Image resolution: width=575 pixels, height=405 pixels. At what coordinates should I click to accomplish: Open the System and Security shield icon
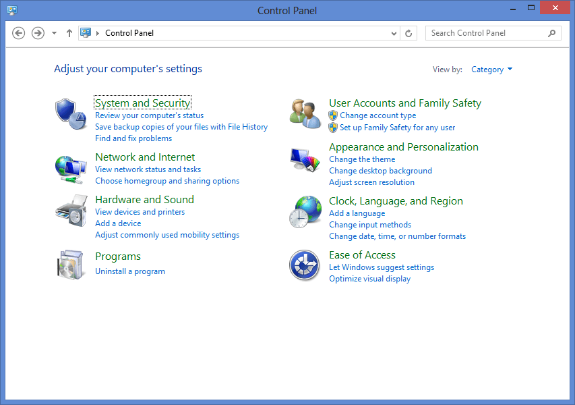coord(71,114)
